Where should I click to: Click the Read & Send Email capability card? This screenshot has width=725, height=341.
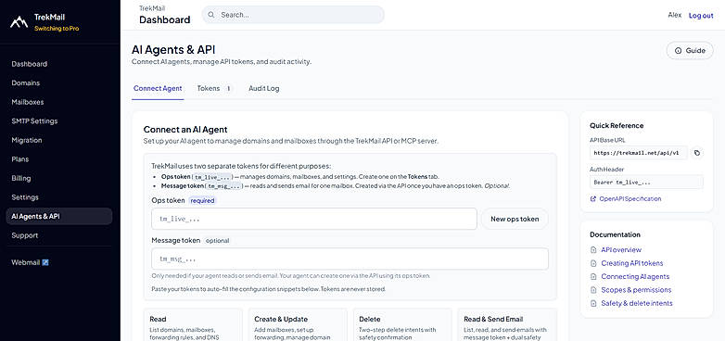pyautogui.click(x=507, y=325)
